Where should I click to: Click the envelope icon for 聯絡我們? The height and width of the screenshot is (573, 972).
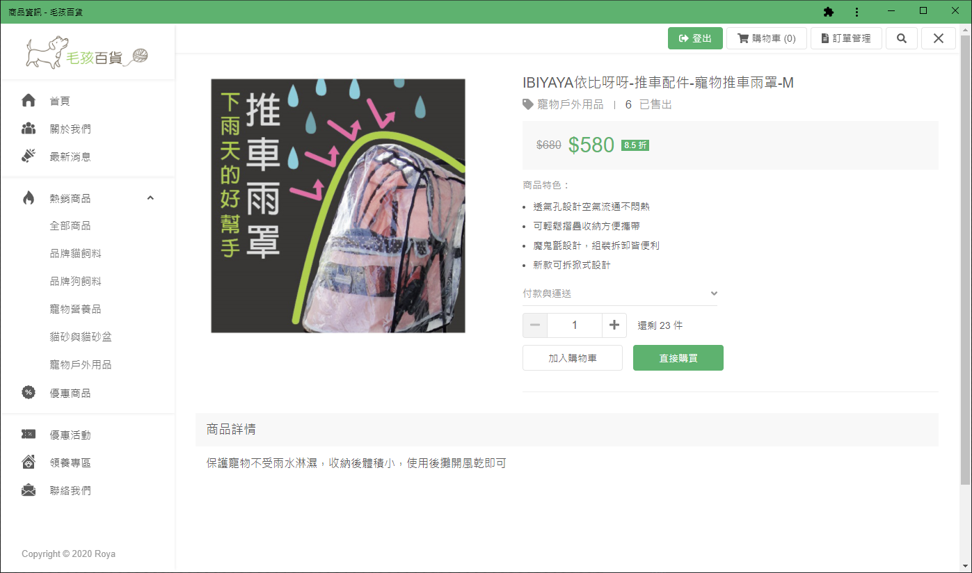point(29,490)
